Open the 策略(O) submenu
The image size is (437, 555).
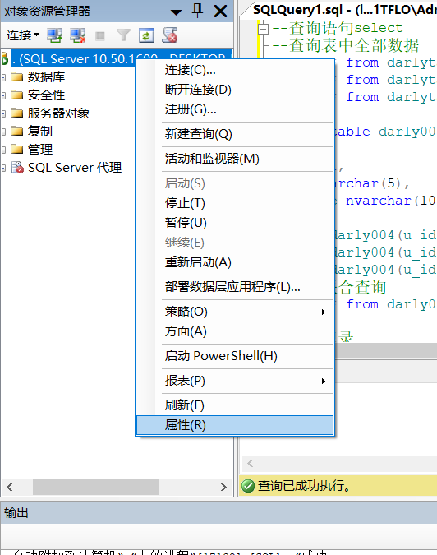(235, 312)
